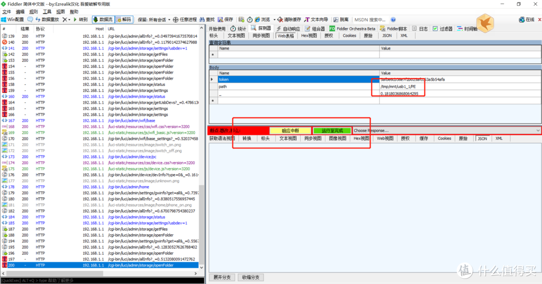The image size is (542, 284).
Task: Select the response 图像视图 tab
Action: click(x=337, y=138)
